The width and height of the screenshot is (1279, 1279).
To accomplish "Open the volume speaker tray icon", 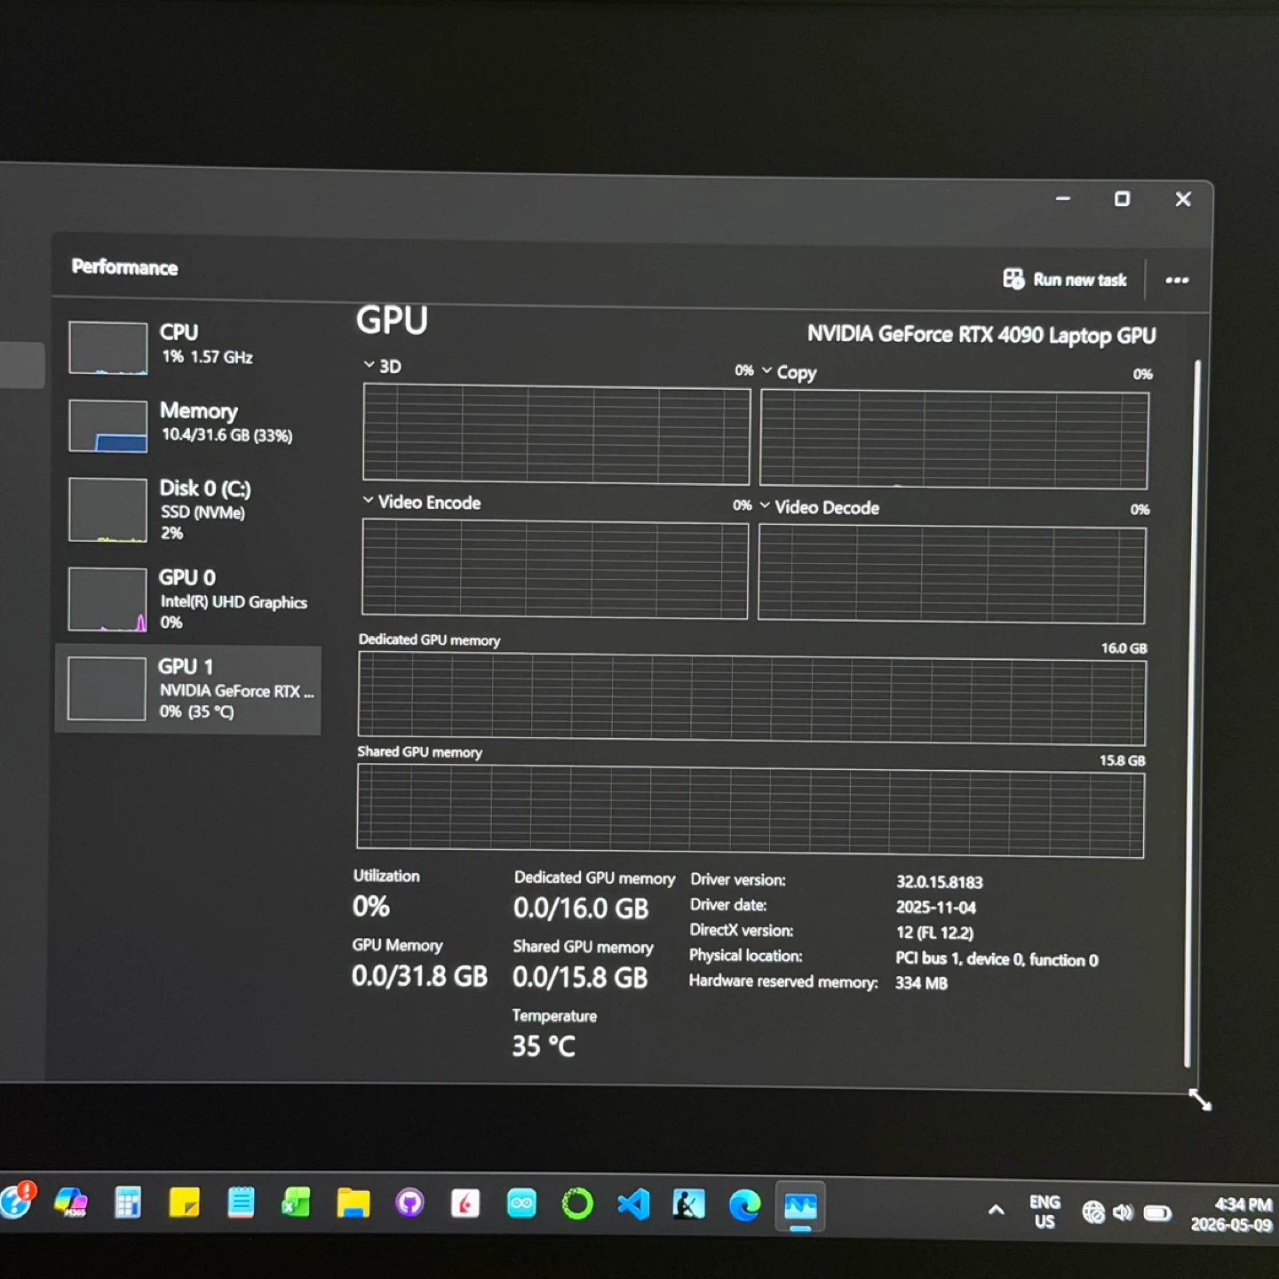I will coord(1123,1212).
